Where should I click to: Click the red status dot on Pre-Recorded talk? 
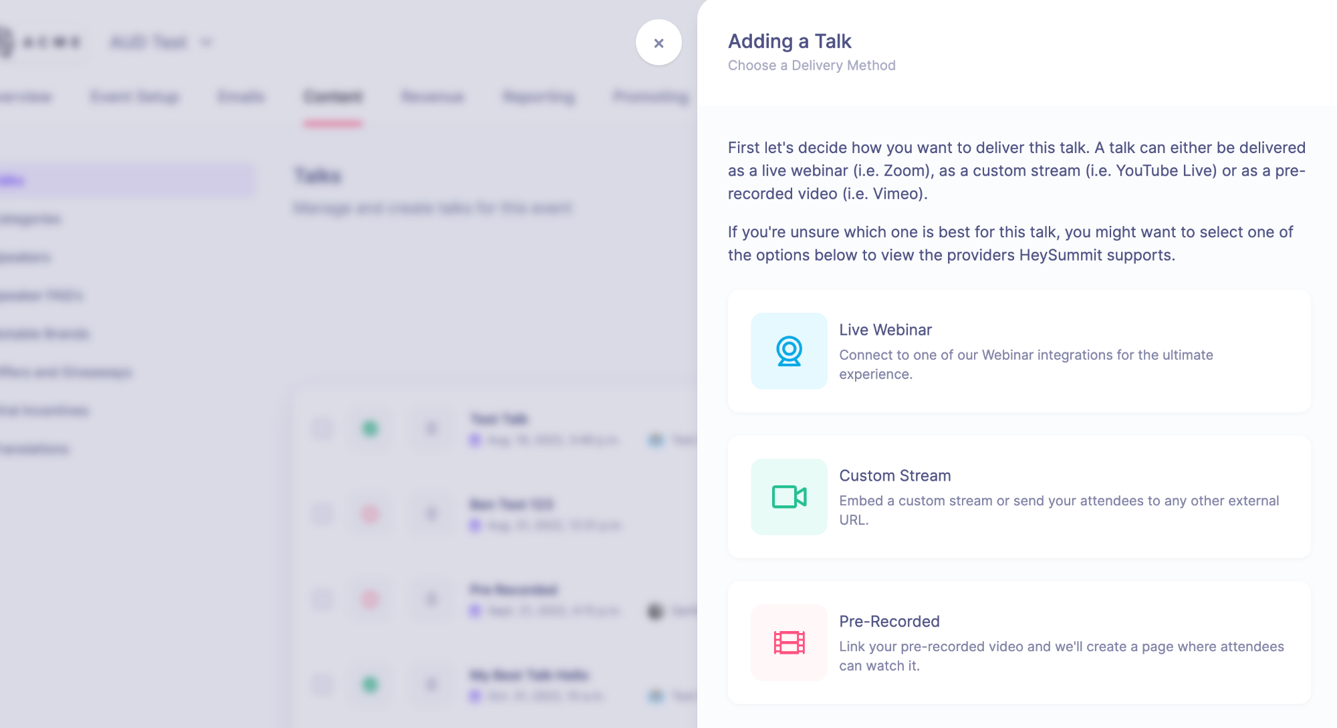(370, 599)
